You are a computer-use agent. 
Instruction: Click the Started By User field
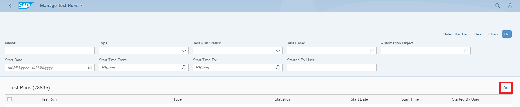click(x=332, y=68)
